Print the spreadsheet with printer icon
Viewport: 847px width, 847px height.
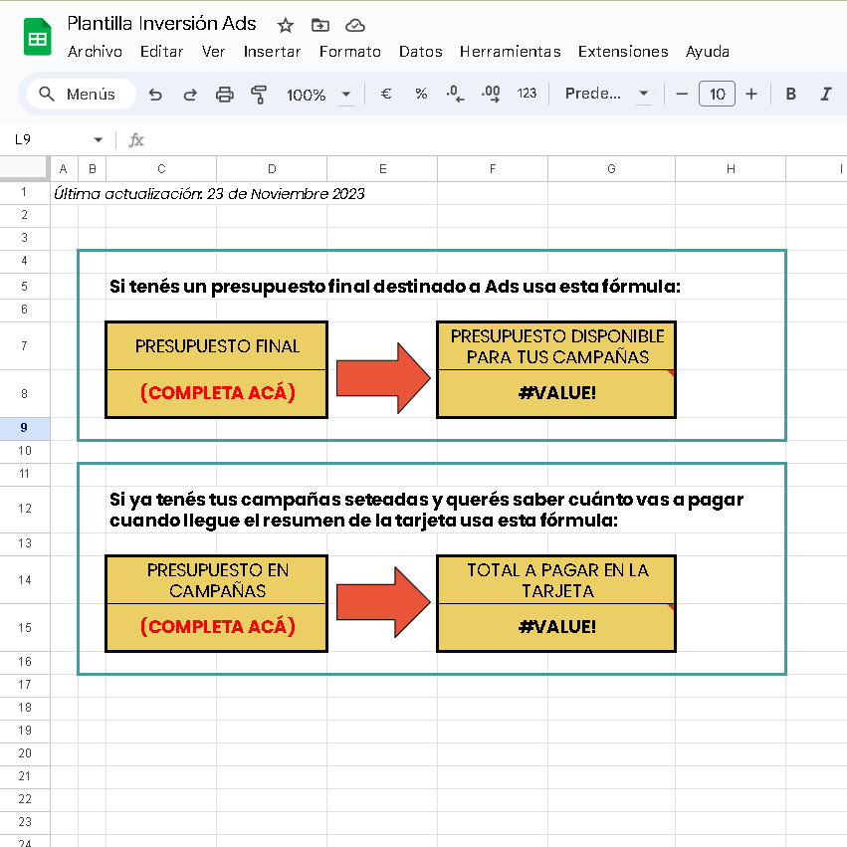(x=225, y=95)
